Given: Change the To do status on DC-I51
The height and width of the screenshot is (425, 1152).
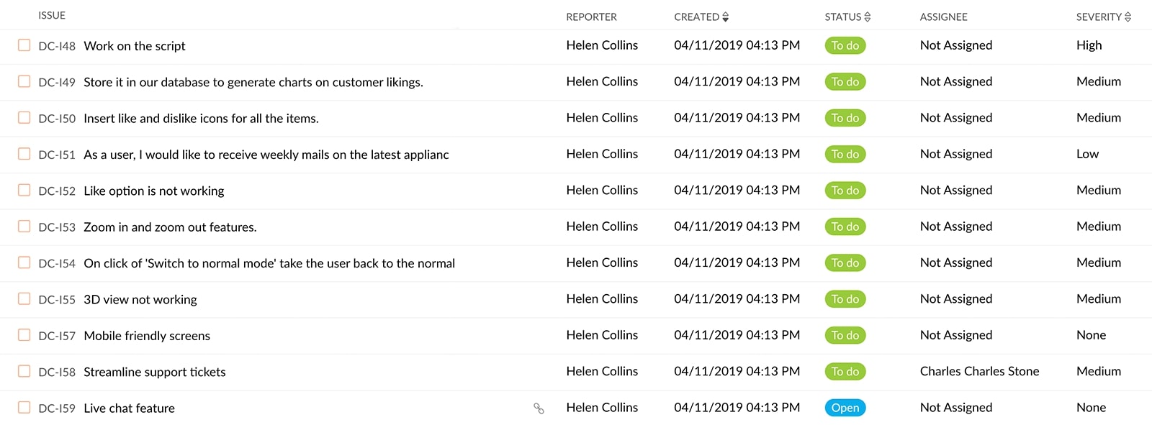Looking at the screenshot, I should pos(845,154).
